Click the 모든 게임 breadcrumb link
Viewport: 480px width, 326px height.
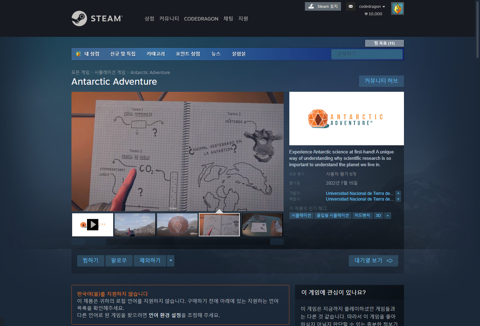pos(80,72)
